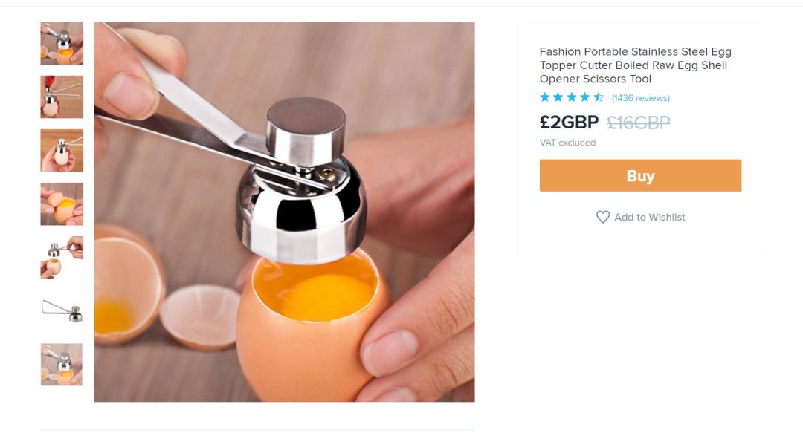The height and width of the screenshot is (433, 803).
Task: Click the struck-through £16GBP original price
Action: (x=638, y=123)
